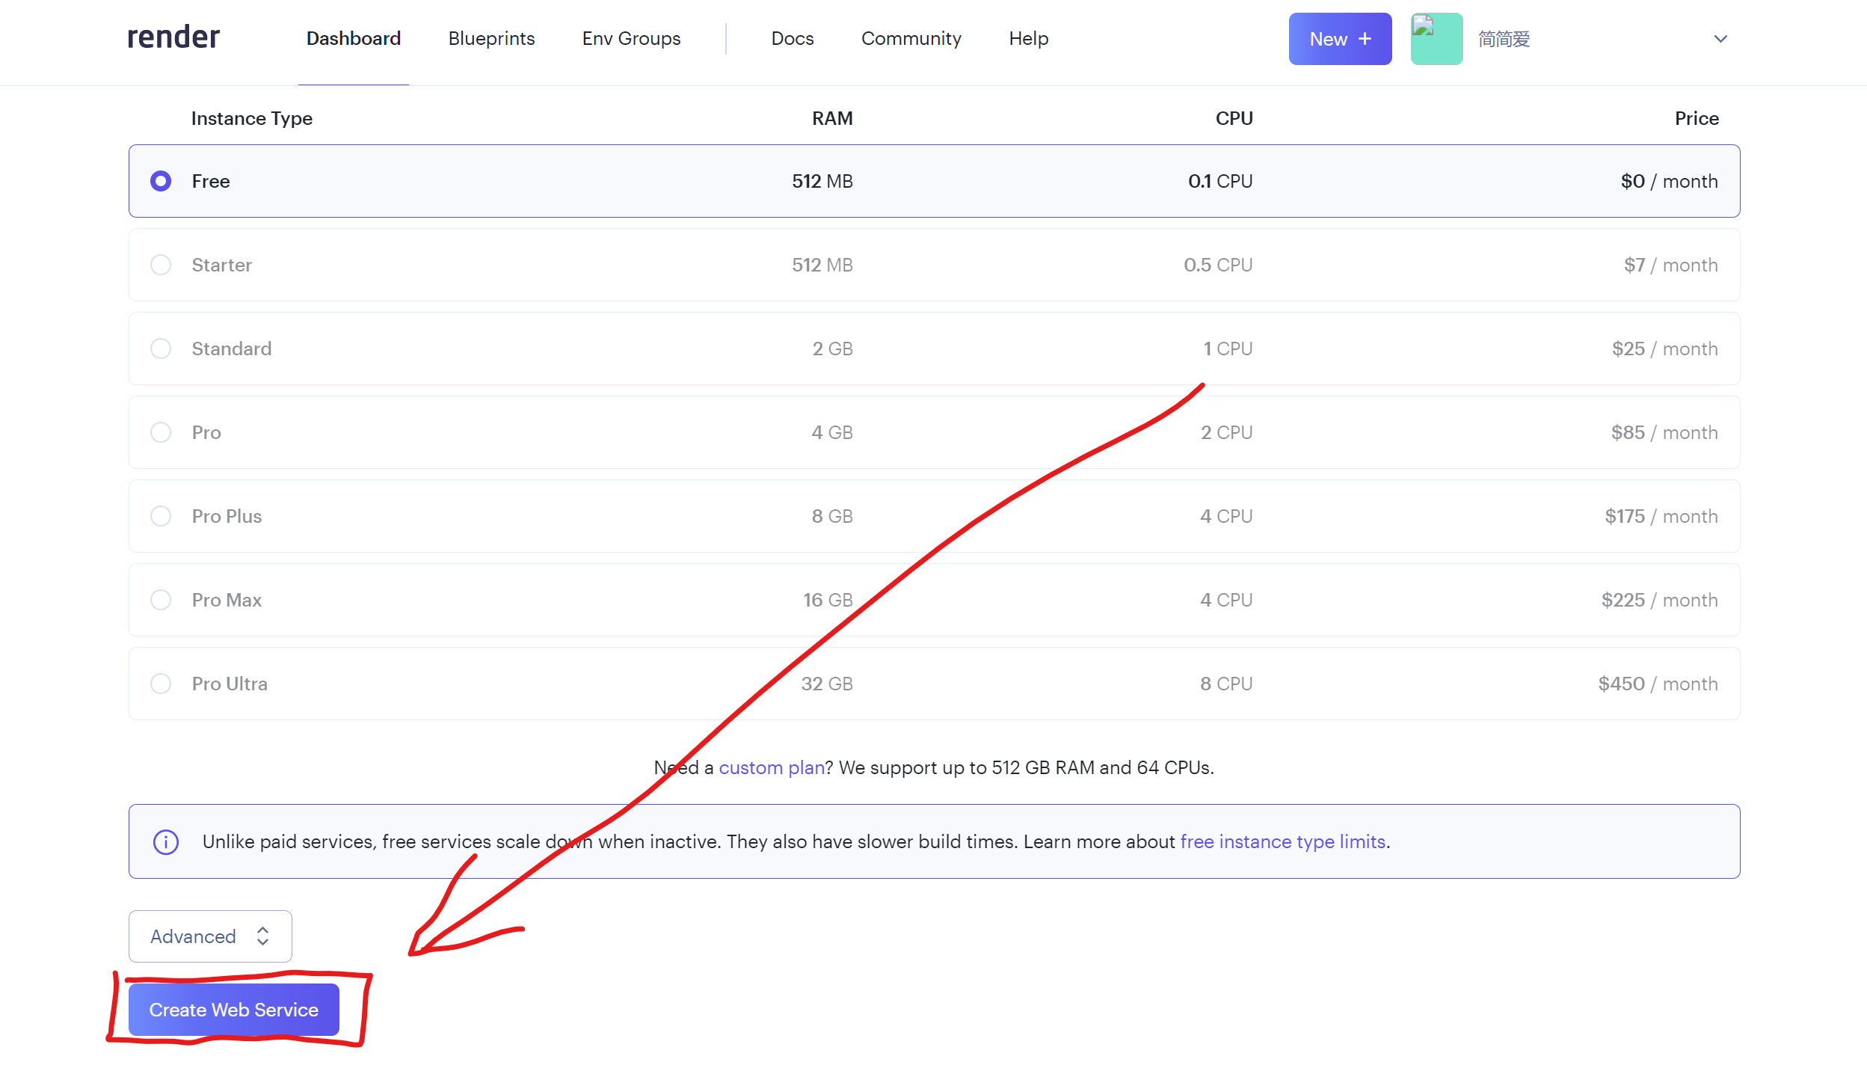Click the info circle icon
Screen dimensions: 1867x1077
(x=165, y=842)
